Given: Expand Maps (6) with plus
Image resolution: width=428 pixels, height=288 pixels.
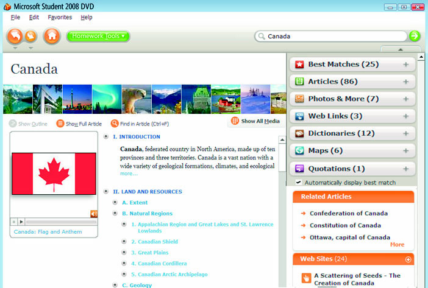Looking at the screenshot, I should coord(406,150).
